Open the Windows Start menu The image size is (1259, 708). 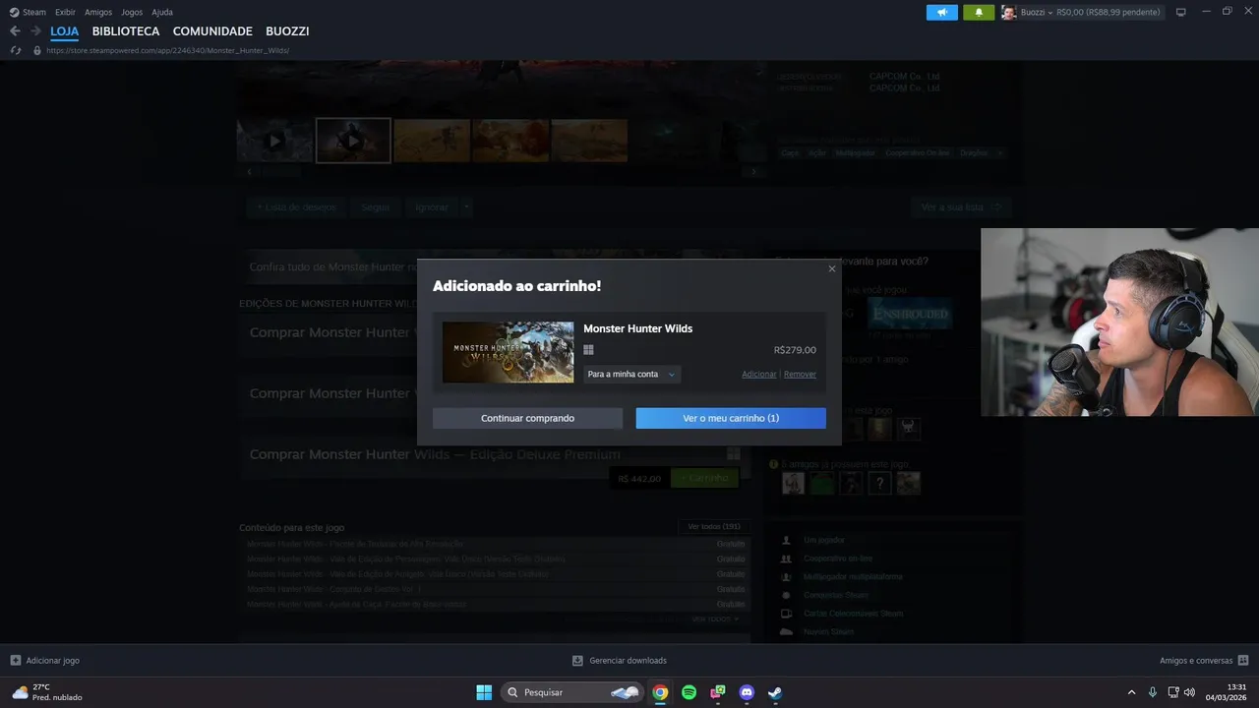click(484, 692)
